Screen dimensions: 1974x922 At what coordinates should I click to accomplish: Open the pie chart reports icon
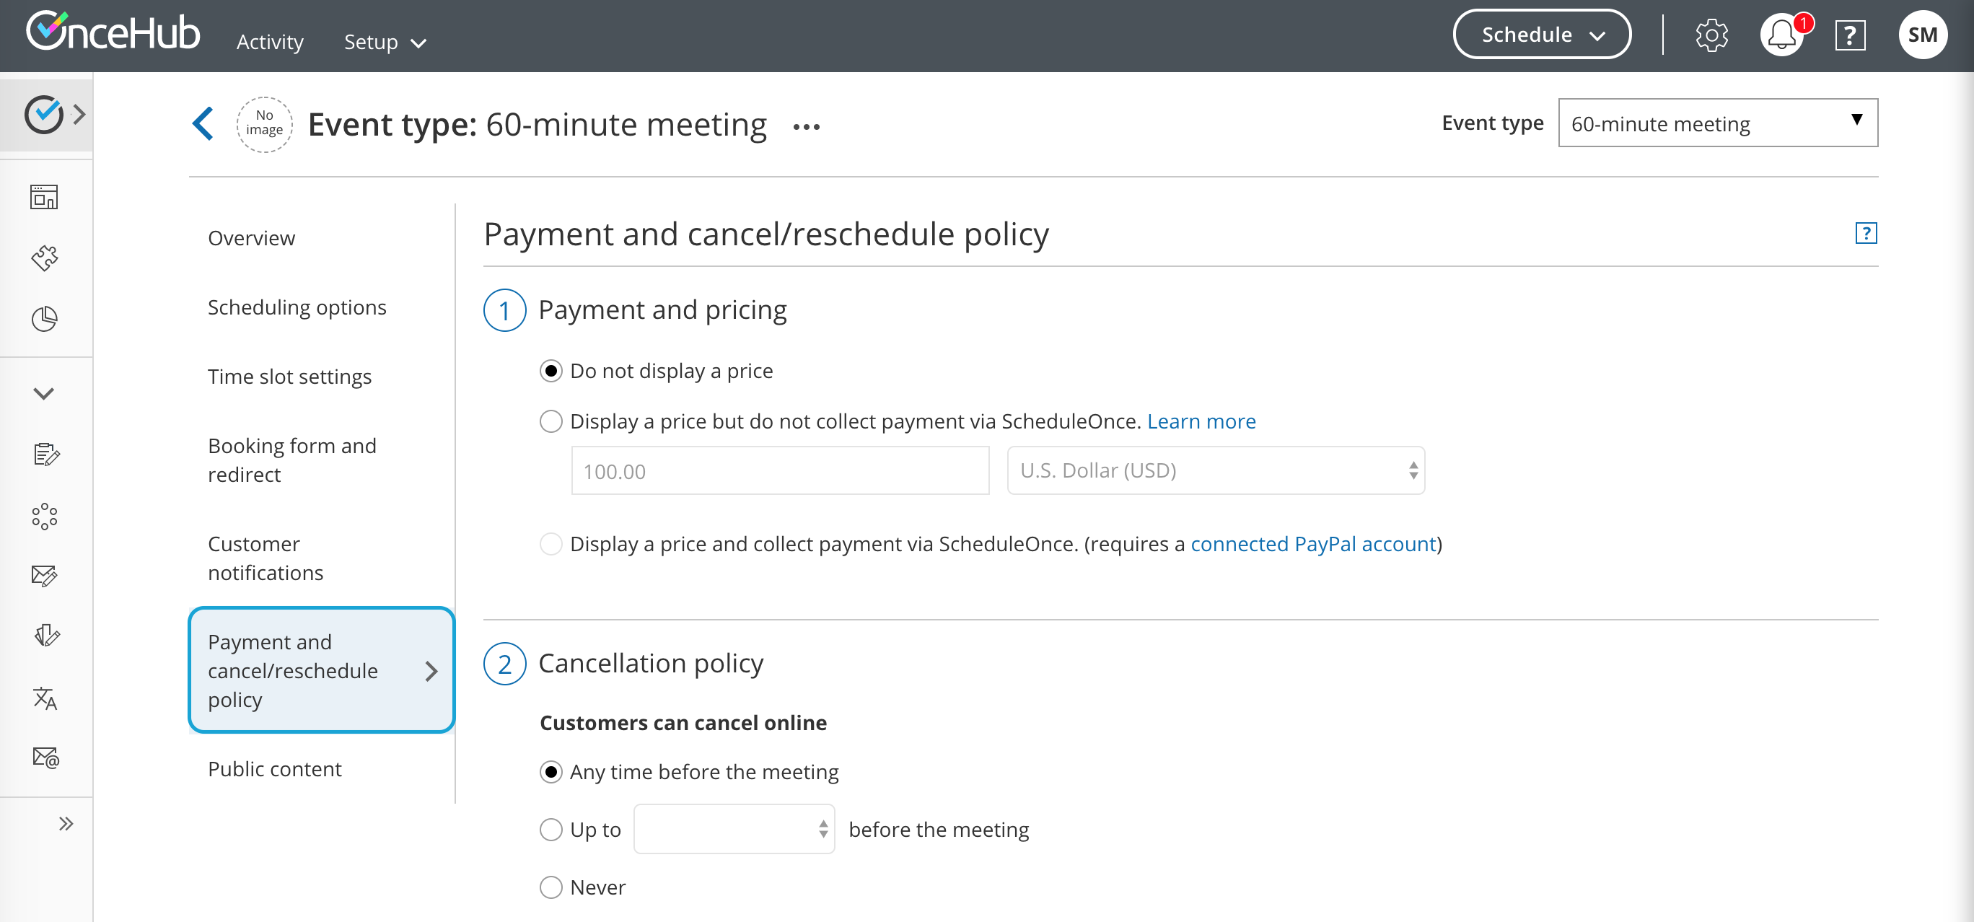(45, 319)
